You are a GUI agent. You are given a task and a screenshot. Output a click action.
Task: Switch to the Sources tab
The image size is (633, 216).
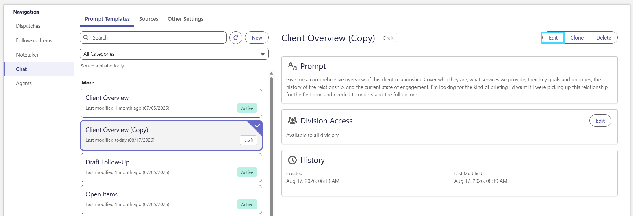(148, 19)
